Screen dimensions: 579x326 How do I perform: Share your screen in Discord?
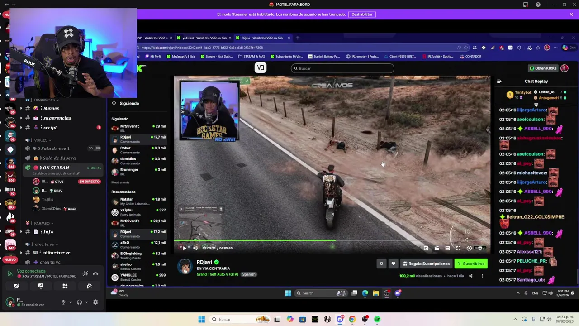[x=41, y=286]
